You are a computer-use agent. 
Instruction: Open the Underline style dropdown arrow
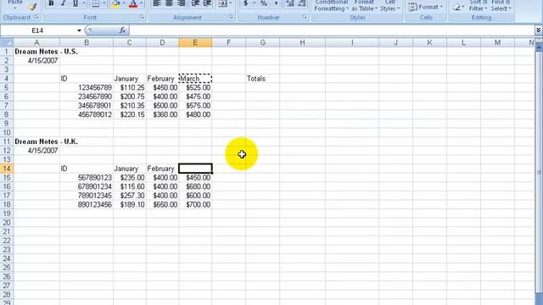(x=84, y=3)
